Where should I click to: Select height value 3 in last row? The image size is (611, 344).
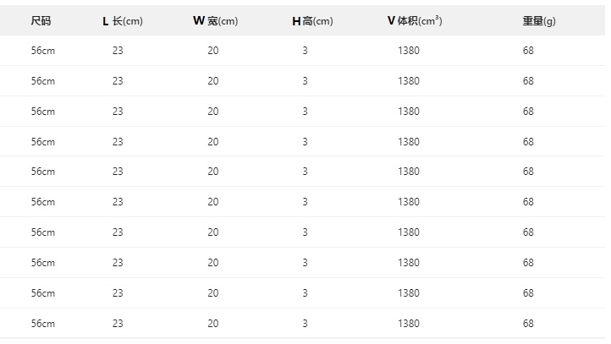pyautogui.click(x=305, y=324)
